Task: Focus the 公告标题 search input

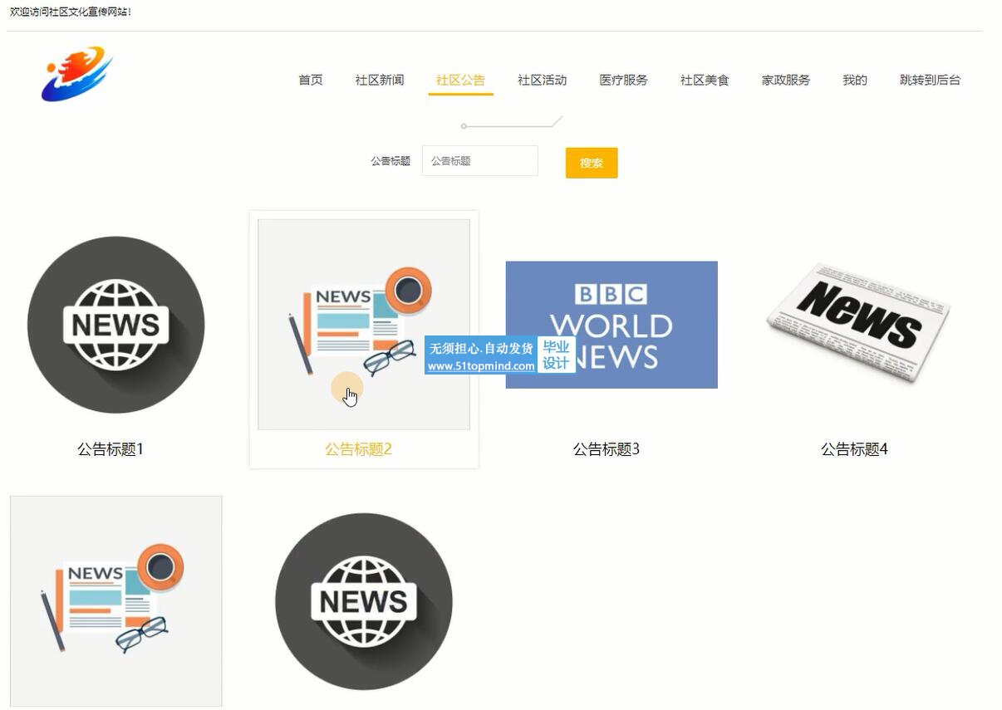Action: click(480, 161)
